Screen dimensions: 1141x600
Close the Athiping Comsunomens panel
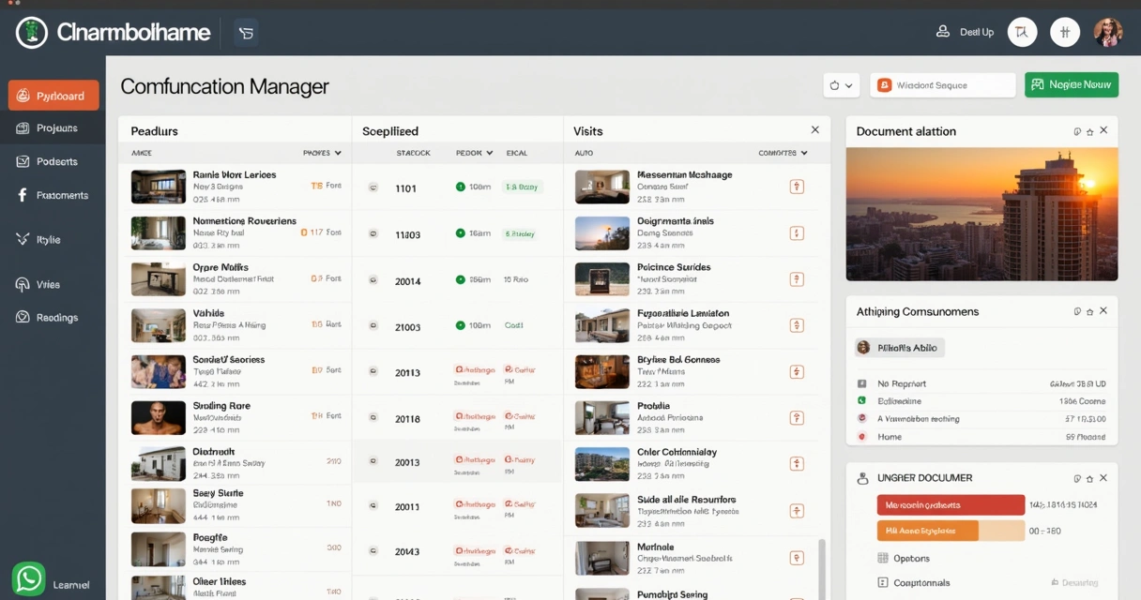pos(1103,310)
